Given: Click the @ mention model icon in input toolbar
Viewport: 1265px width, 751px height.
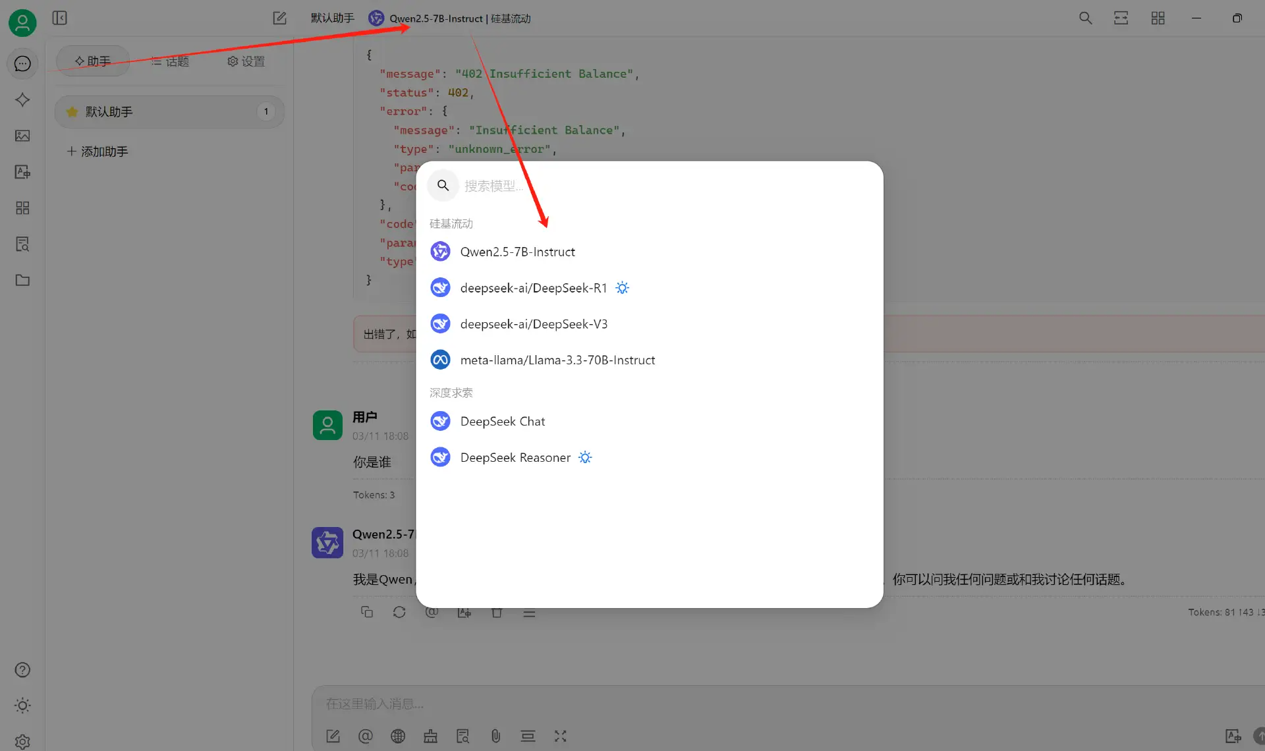Looking at the screenshot, I should [365, 736].
